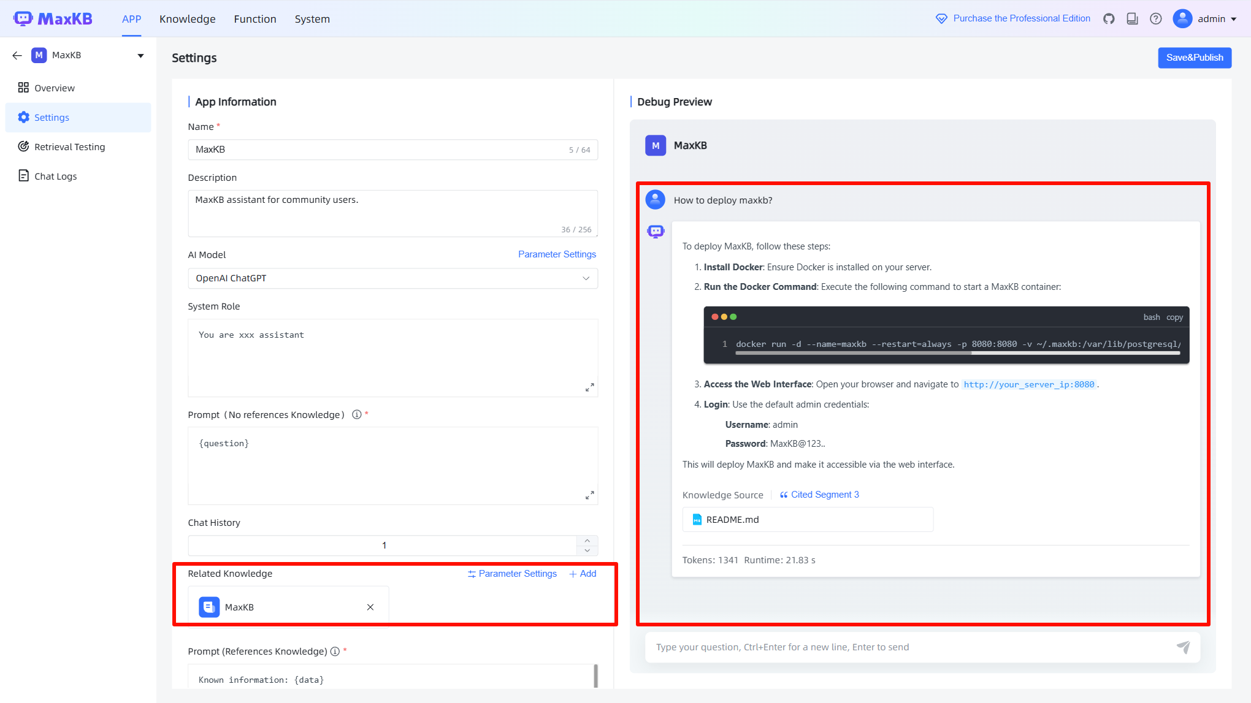This screenshot has height=703, width=1251.
Task: Switch to the Knowledge menu item
Action: [x=187, y=19]
